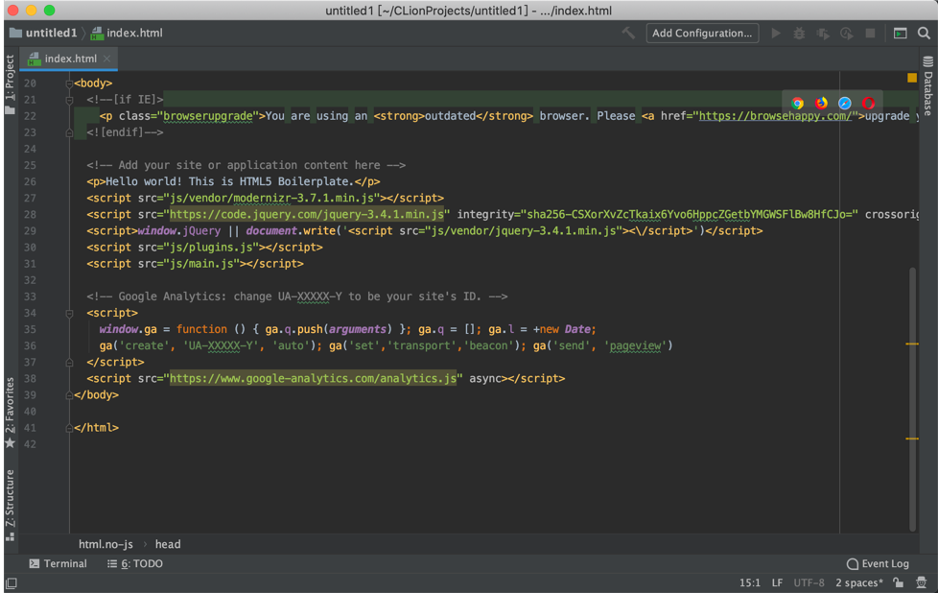Launch preview in Opera browser
The image size is (938, 593).
click(x=867, y=102)
